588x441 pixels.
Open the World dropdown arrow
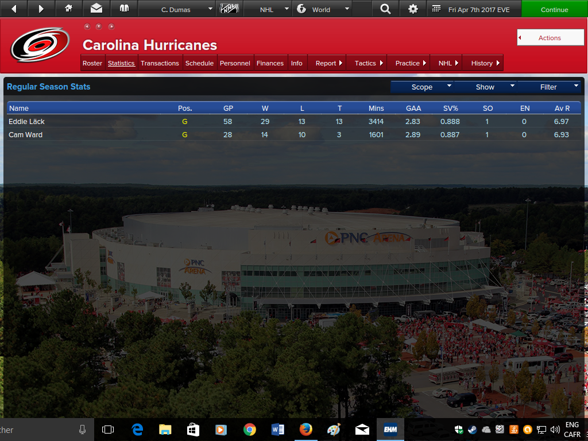(x=347, y=9)
